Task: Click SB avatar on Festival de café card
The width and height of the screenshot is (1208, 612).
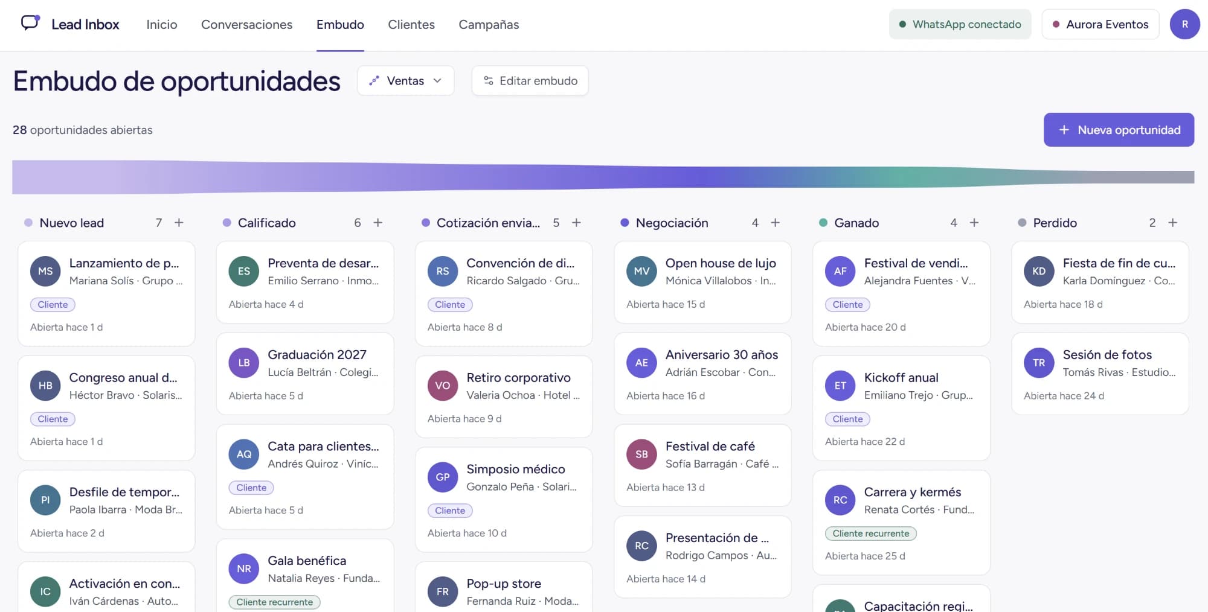Action: [641, 454]
